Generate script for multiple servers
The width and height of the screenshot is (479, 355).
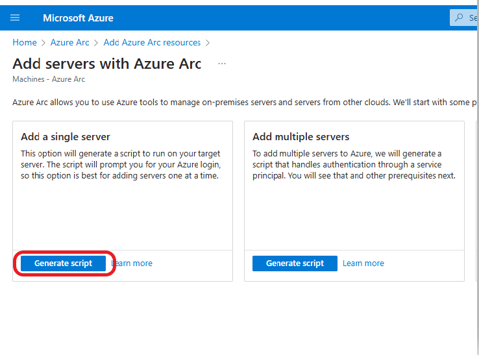pyautogui.click(x=295, y=263)
